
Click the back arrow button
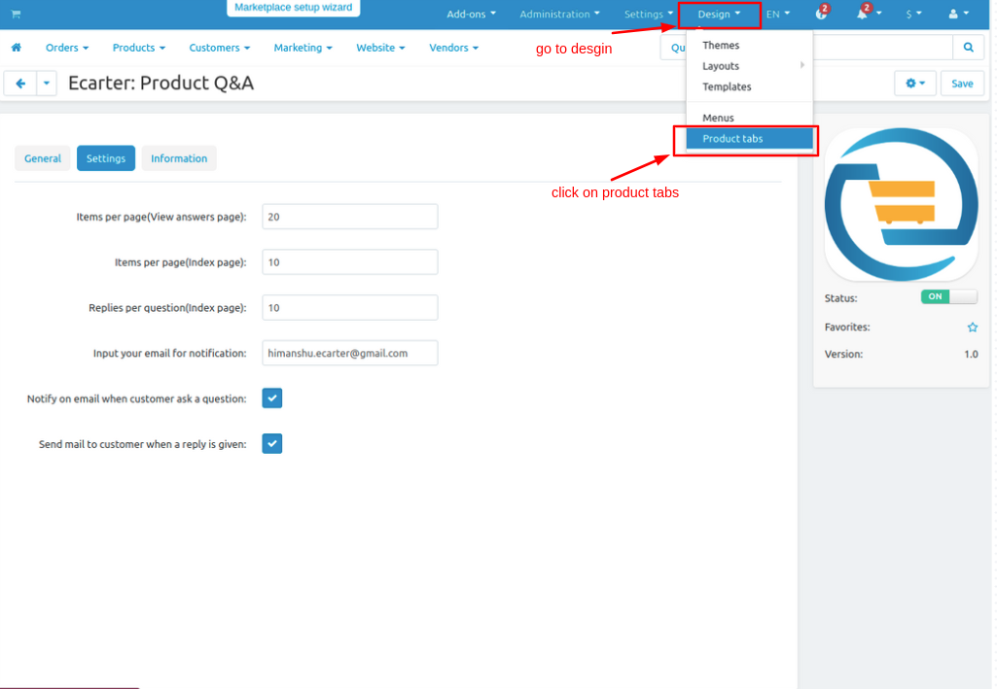[x=20, y=84]
